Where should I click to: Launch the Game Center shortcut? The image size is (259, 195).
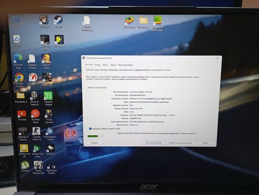(x=33, y=79)
